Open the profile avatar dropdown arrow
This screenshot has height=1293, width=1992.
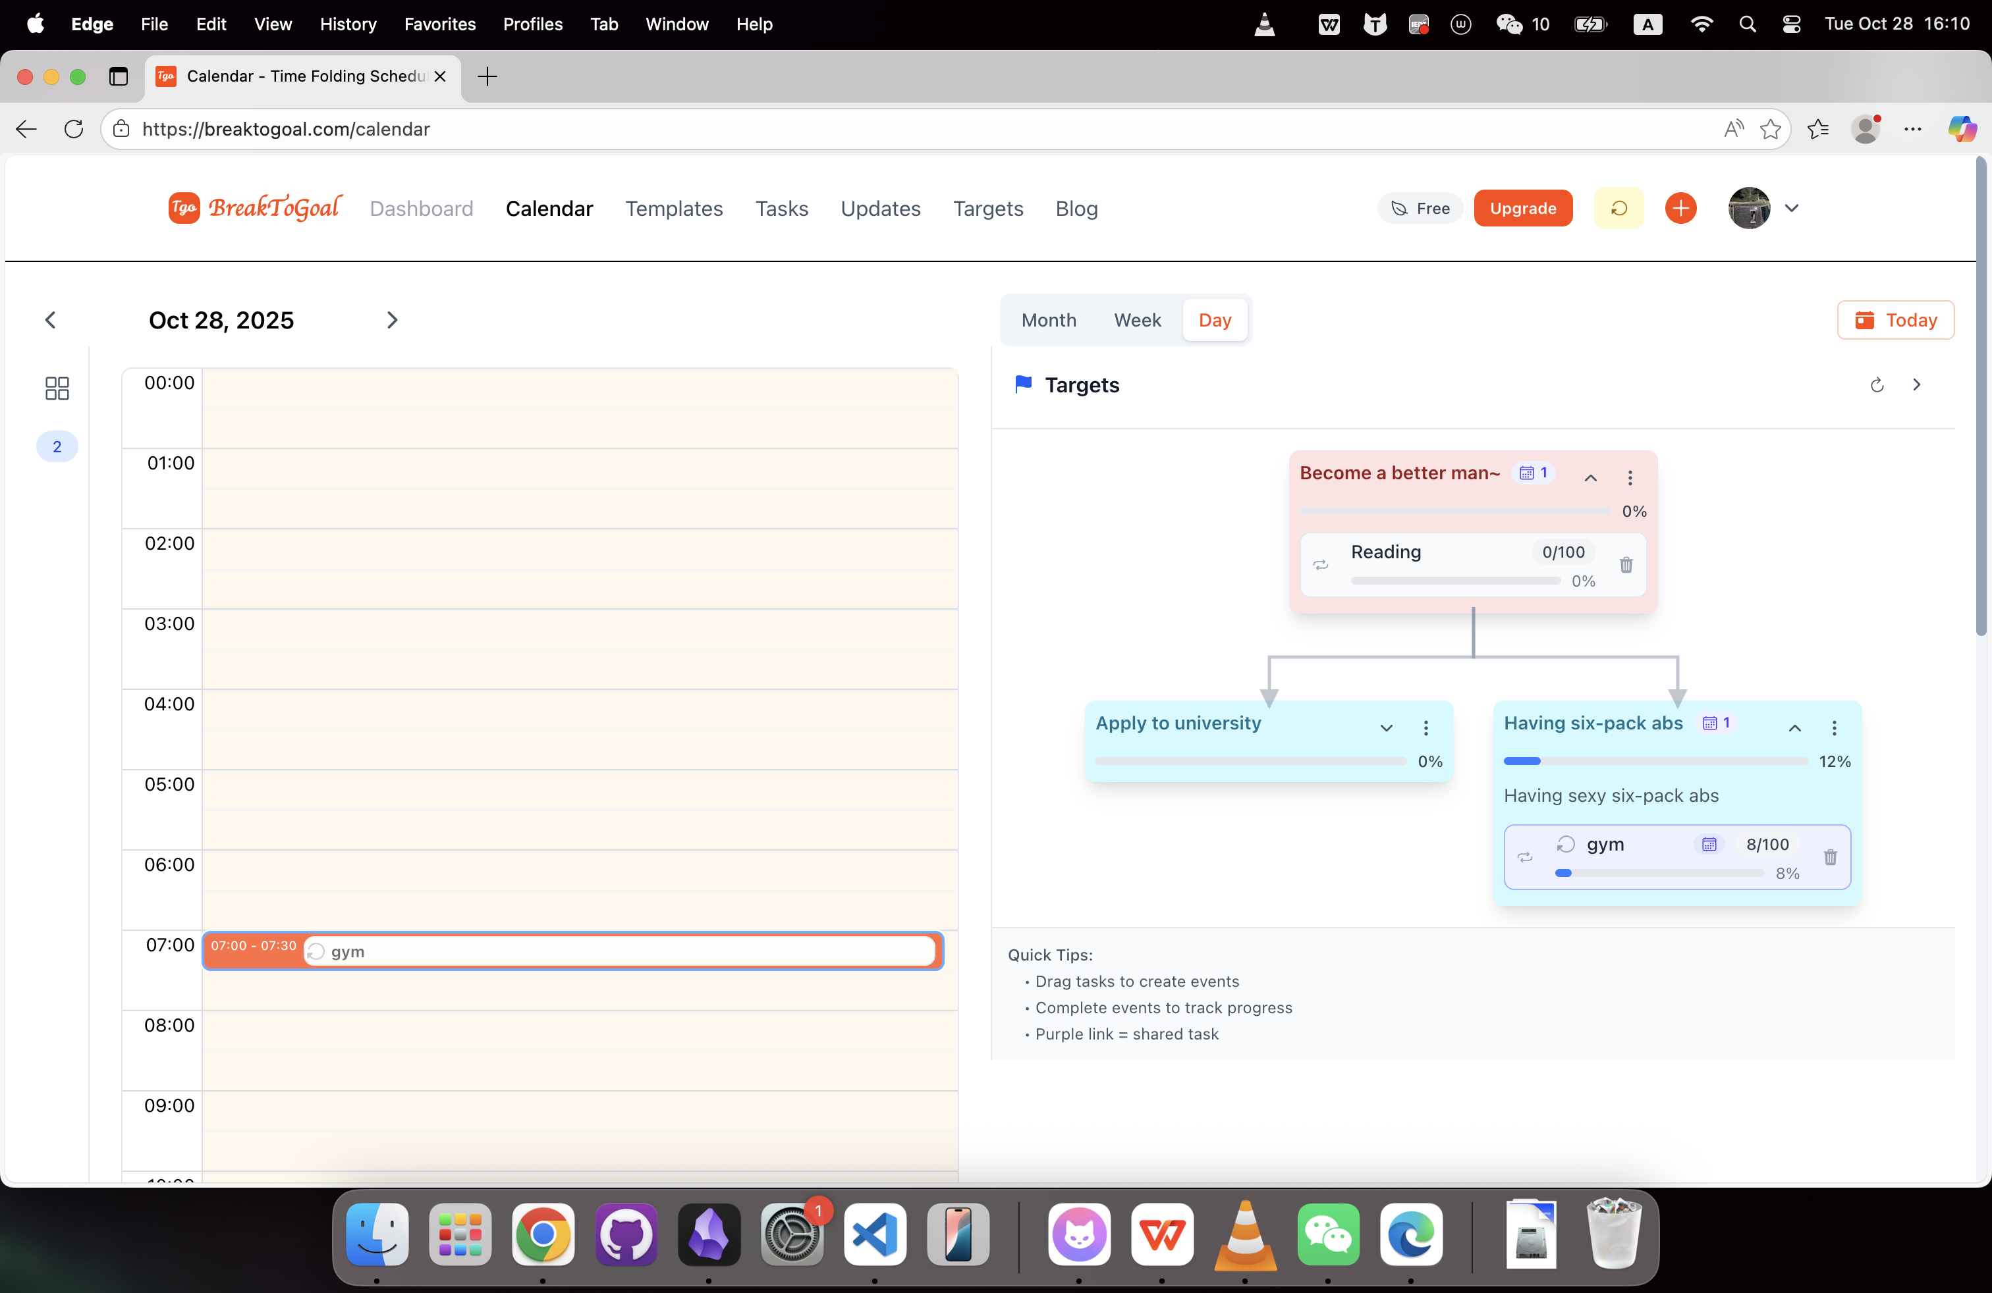1791,208
